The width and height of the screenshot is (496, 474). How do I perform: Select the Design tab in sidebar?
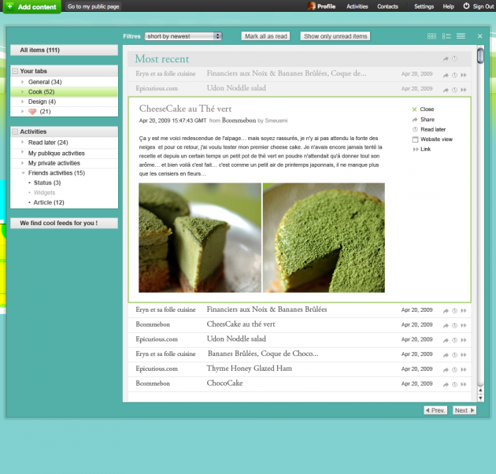pyautogui.click(x=41, y=102)
